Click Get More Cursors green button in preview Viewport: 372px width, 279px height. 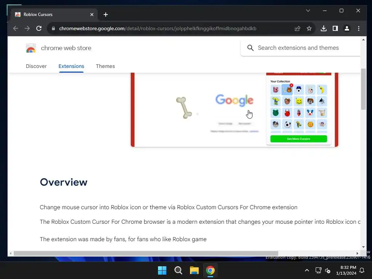(x=299, y=139)
